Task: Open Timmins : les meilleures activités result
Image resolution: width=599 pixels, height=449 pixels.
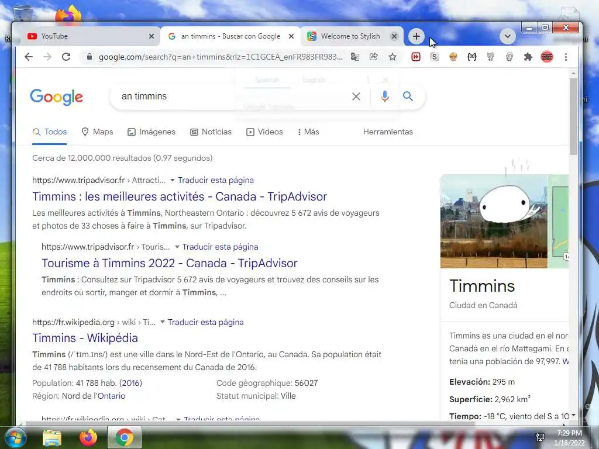Action: 180,196
